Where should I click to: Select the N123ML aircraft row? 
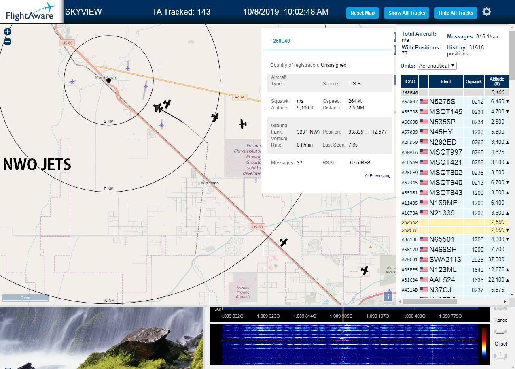[455, 269]
